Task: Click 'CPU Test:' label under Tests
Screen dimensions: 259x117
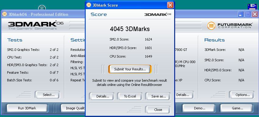Action: tap(14, 57)
